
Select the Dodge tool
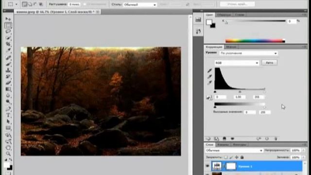(x=8, y=102)
